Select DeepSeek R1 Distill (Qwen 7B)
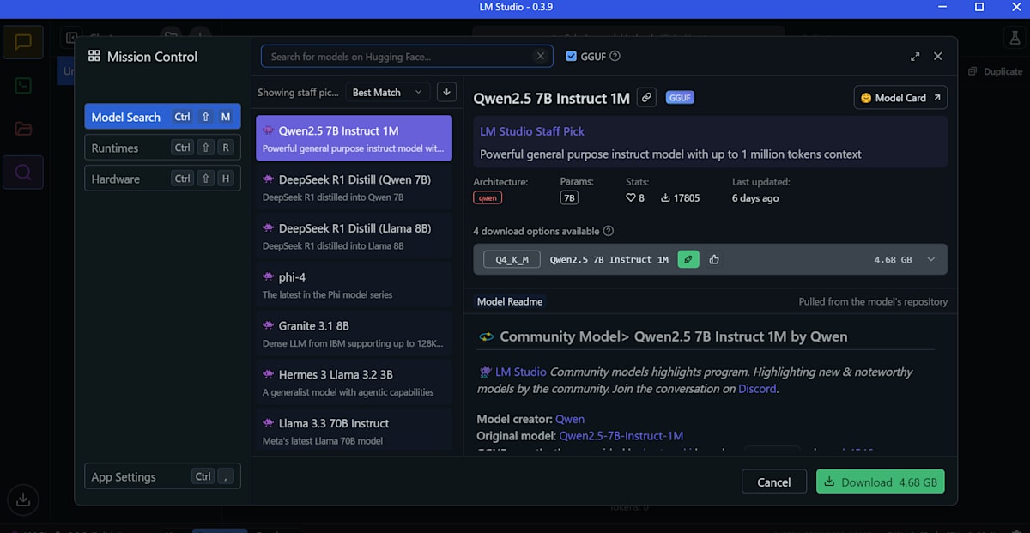This screenshot has height=533, width=1030. [x=354, y=187]
